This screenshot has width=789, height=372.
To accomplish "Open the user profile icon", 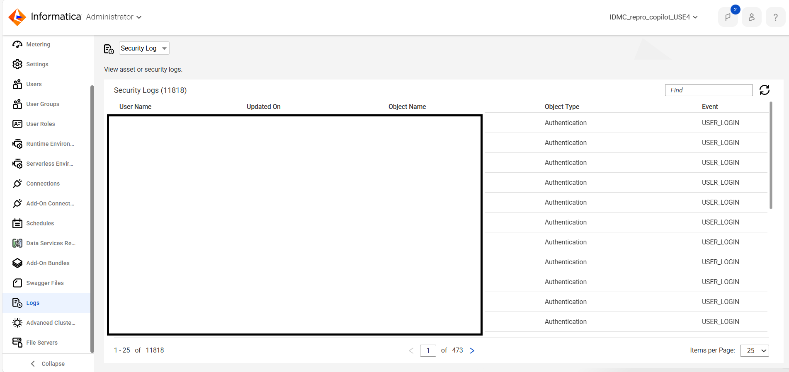I will pos(752,17).
